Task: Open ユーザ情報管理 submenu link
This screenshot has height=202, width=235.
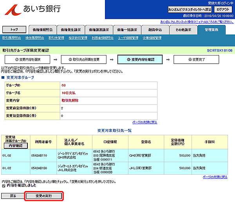Action: click(128, 38)
